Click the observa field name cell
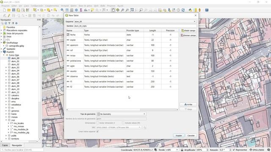 (x=74, y=76)
